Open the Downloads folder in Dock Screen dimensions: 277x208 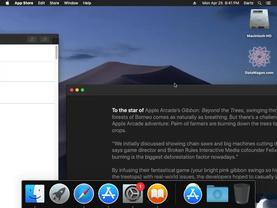click(217, 193)
